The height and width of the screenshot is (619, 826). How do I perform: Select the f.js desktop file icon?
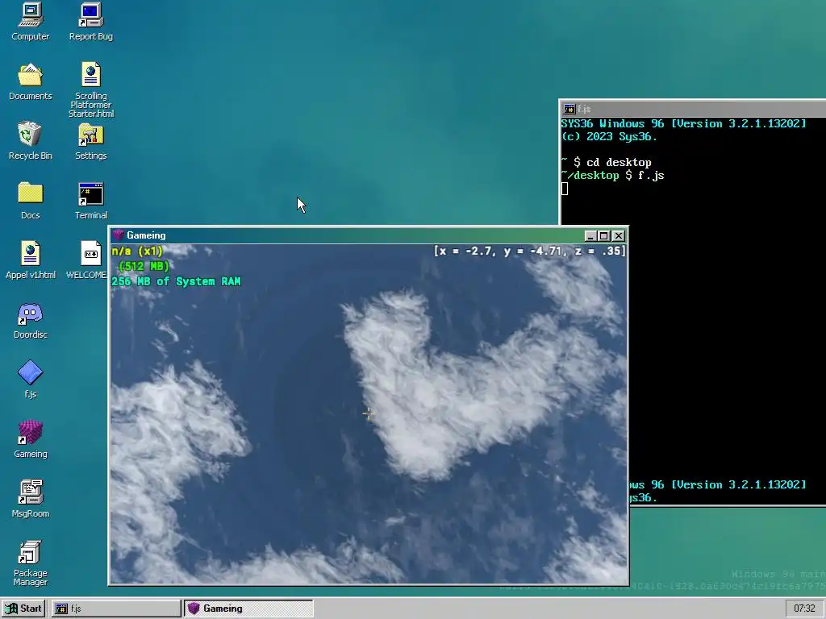[30, 380]
